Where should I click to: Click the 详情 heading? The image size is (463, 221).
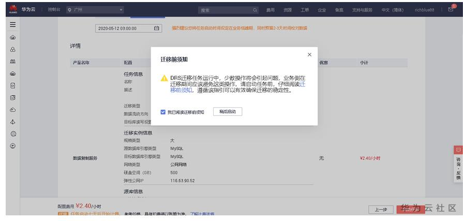pyautogui.click(x=75, y=46)
